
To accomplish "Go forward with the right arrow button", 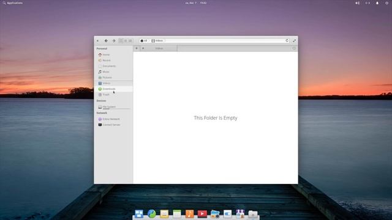I will click(x=114, y=41).
